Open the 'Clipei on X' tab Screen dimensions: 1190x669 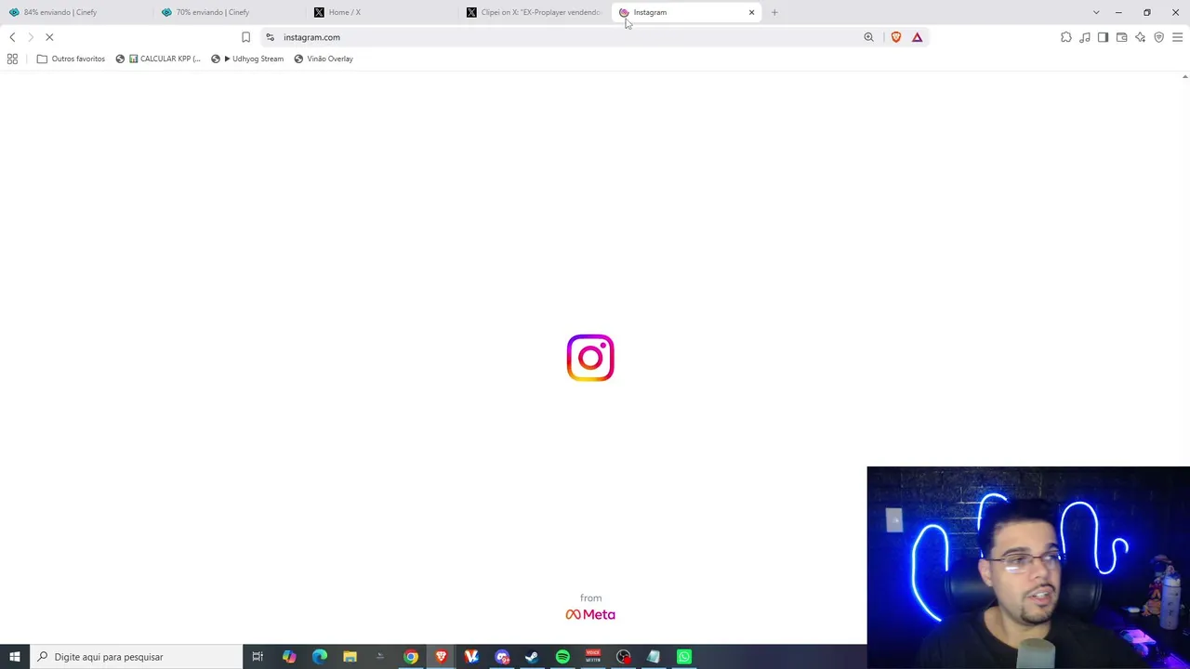pos(535,12)
